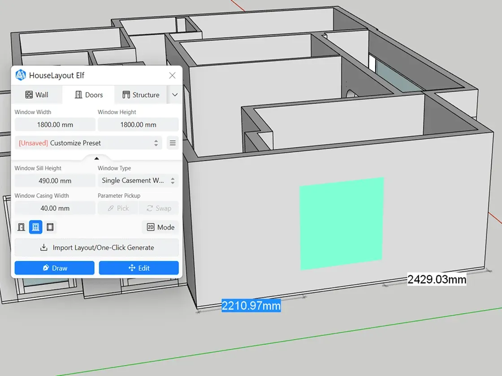Screen dimensions: 502x376
Task: Close the HouseLayout Elf panel
Action: point(172,76)
